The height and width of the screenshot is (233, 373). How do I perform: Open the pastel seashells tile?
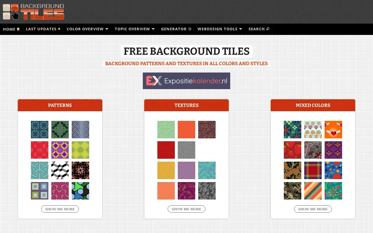coord(313,130)
